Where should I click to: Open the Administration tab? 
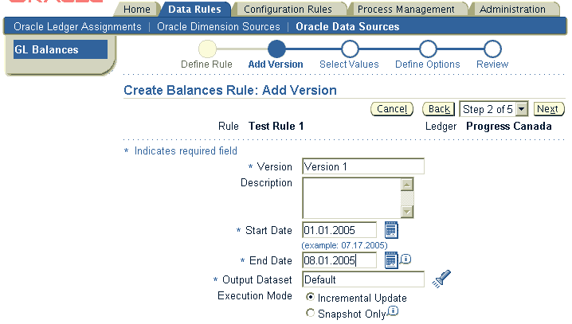[512, 9]
